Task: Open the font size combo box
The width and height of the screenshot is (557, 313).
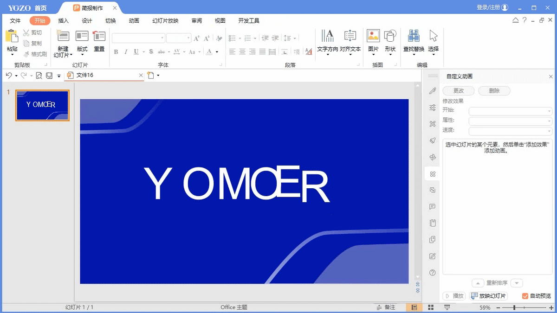Action: 179,38
